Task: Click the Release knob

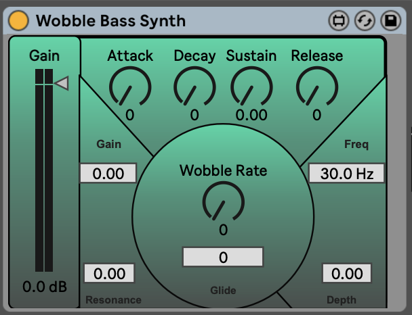Action: coord(316,88)
